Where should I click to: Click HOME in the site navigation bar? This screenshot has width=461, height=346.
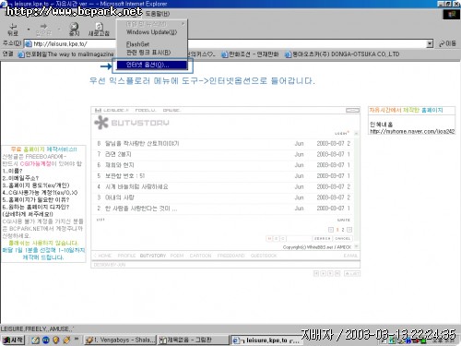(104, 256)
